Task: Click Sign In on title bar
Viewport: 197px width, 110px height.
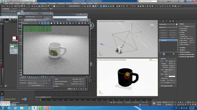Action: 169,1
